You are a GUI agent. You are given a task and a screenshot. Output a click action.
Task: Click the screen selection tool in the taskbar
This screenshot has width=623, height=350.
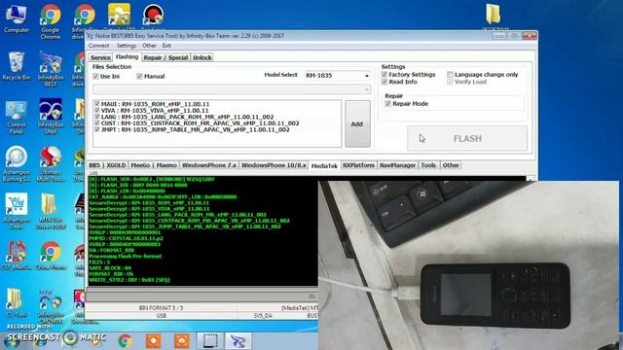[210, 340]
